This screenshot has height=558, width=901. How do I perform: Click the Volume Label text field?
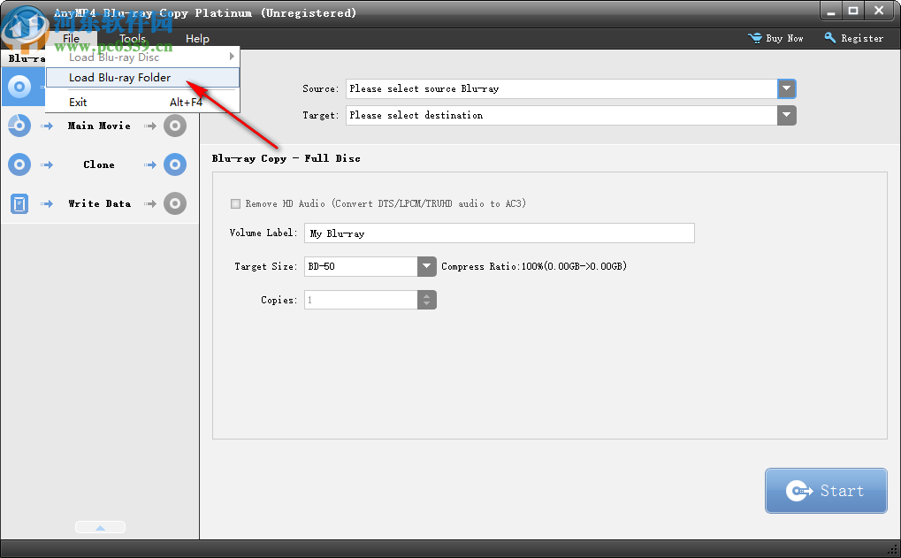pos(499,233)
